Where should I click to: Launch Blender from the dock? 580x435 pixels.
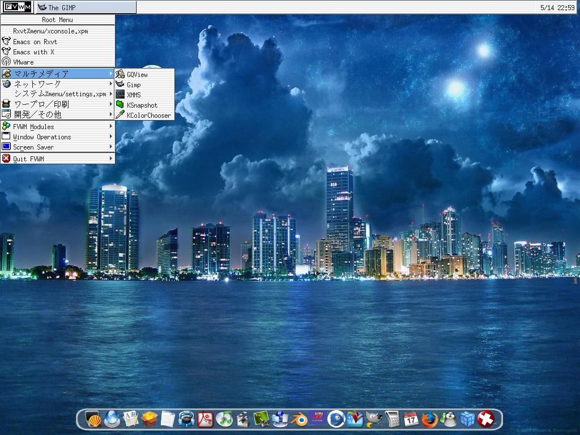click(298, 419)
